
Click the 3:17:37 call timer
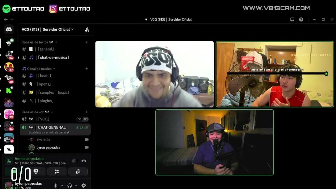[x=82, y=128]
